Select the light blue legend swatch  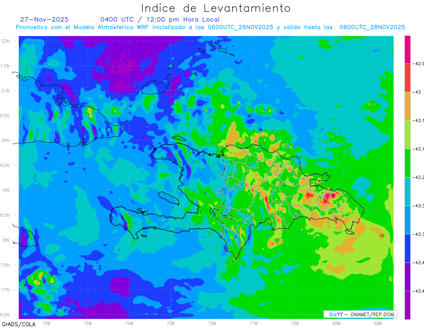click(407, 220)
